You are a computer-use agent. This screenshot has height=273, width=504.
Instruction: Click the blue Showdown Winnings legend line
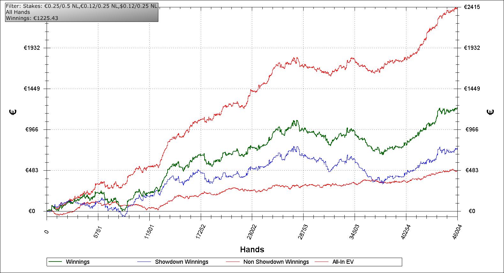(144, 262)
